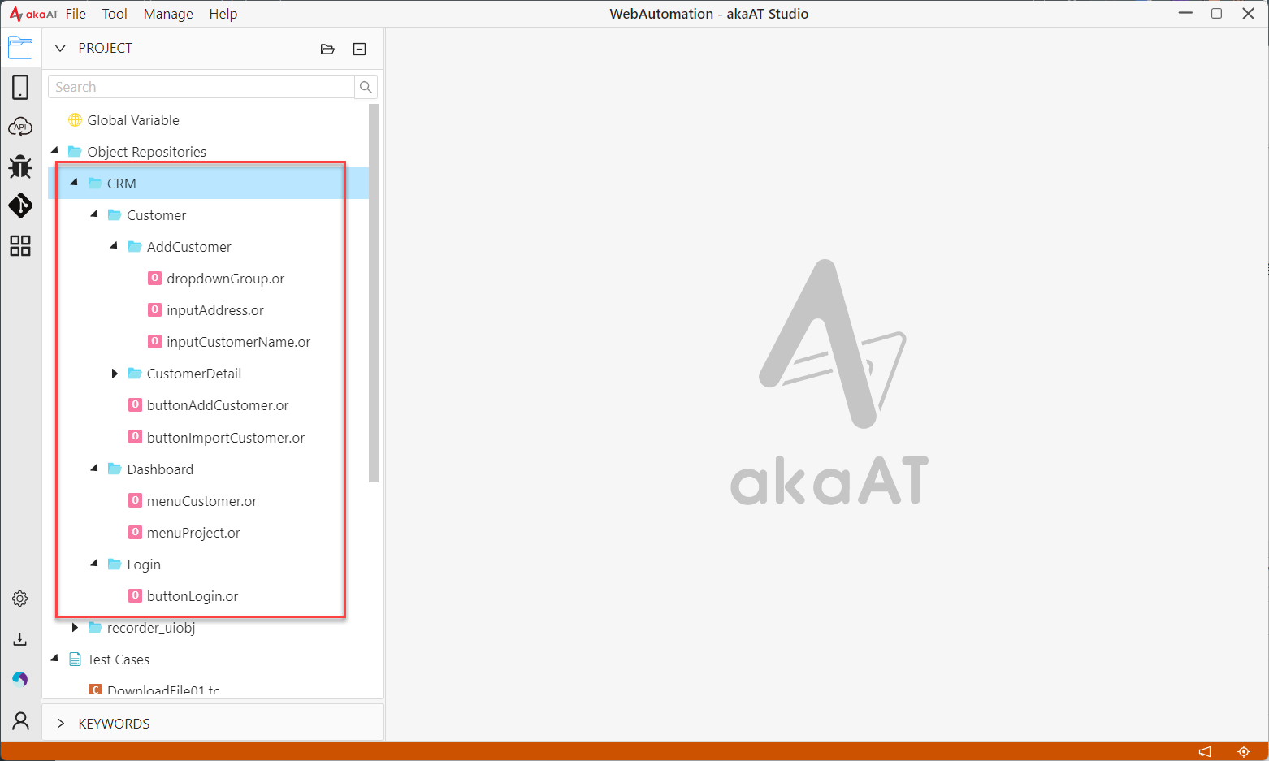This screenshot has height=761, width=1269.
Task: Select the AddCustomer folder label
Action: coord(189,247)
